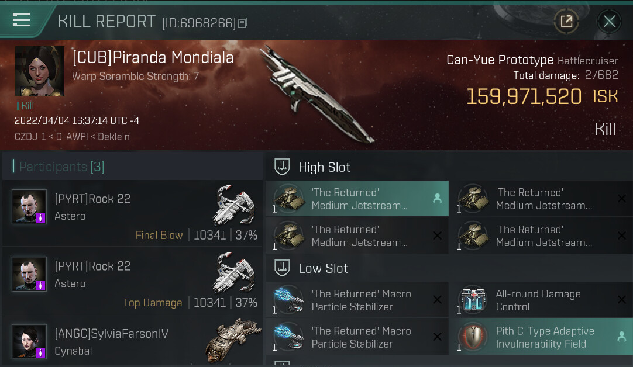
Task: Open SylviaFarsonIV participant portrait
Action: 29,342
